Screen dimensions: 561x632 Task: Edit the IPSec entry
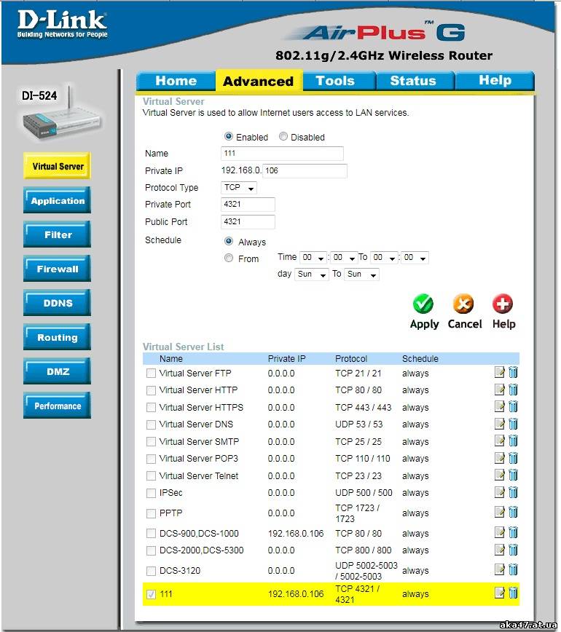tap(499, 492)
